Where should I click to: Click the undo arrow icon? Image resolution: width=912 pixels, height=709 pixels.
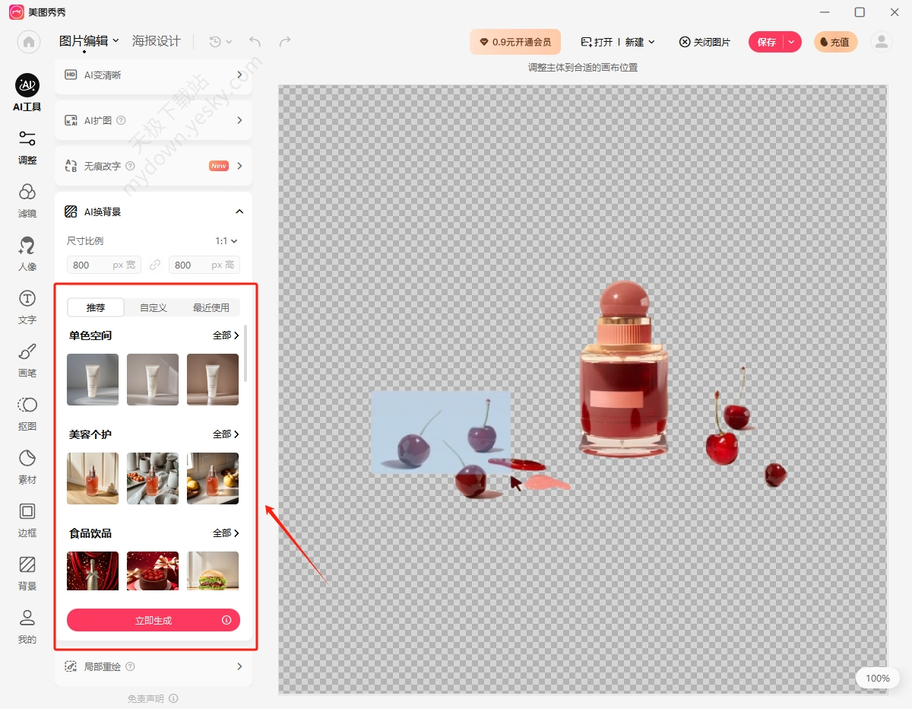point(255,42)
